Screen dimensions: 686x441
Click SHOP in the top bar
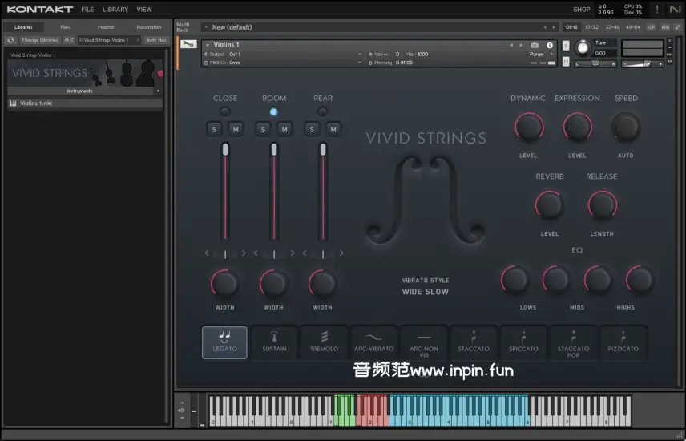point(582,10)
